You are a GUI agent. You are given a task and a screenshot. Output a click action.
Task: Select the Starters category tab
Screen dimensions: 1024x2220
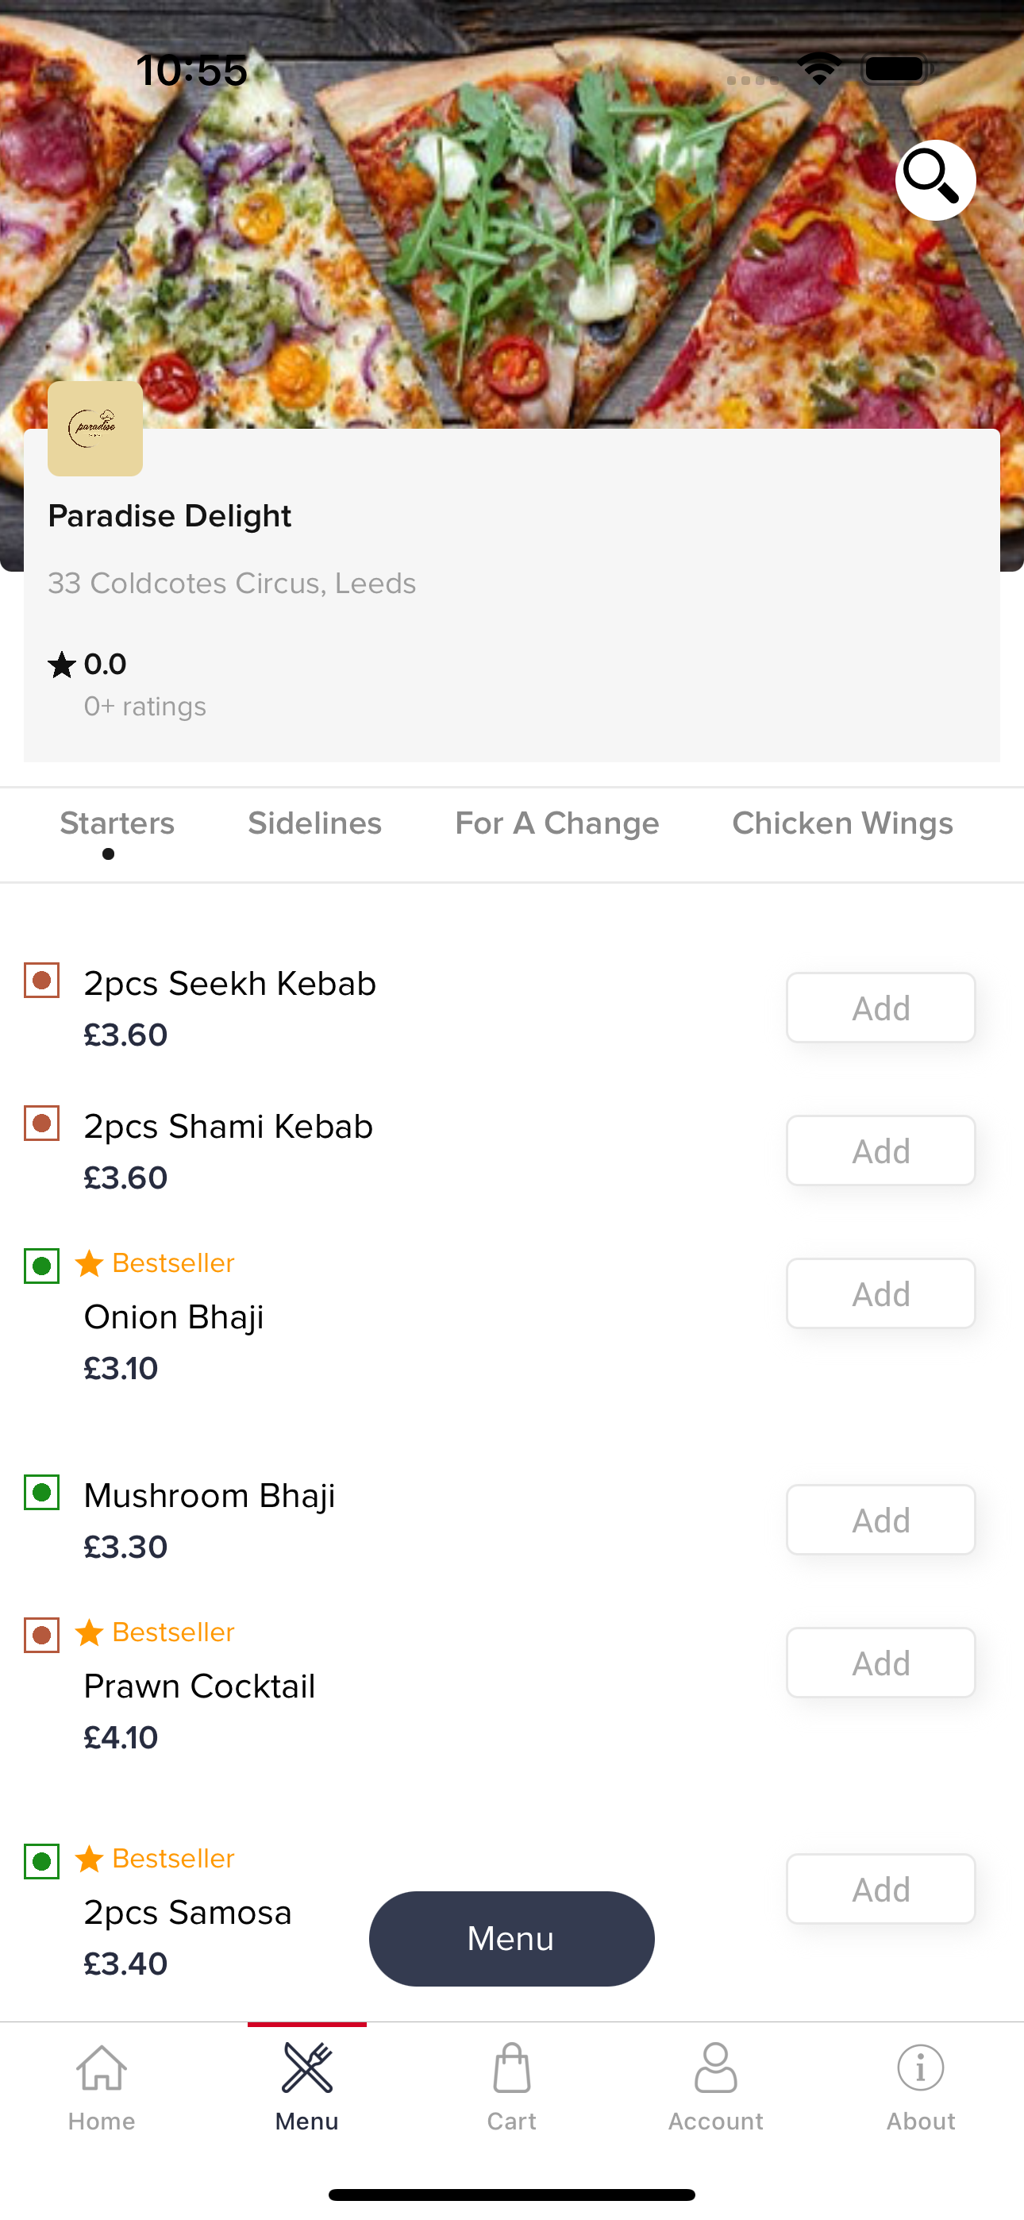pos(117,823)
